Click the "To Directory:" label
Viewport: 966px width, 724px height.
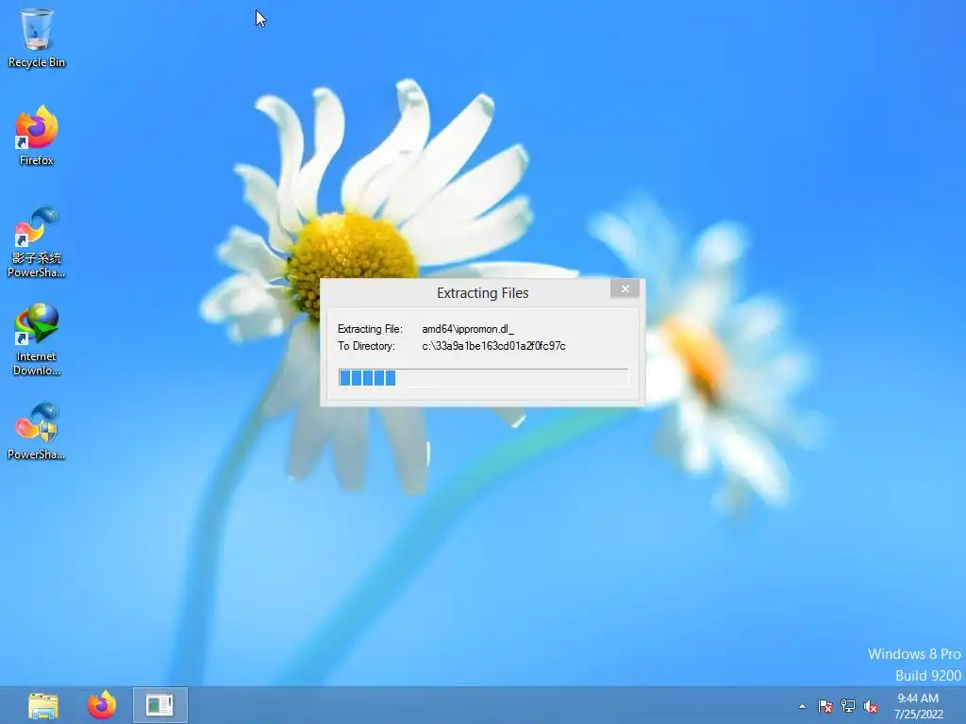[366, 346]
